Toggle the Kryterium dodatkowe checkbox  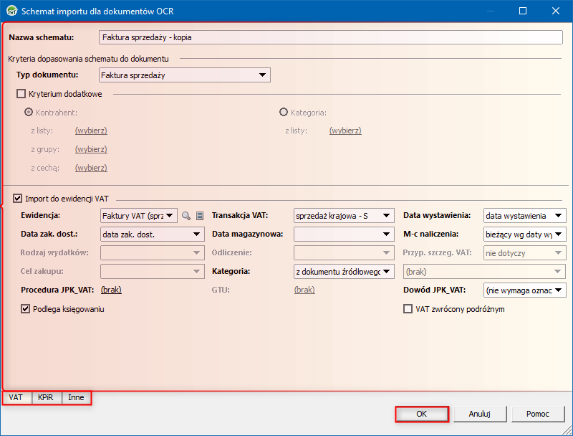pos(21,94)
